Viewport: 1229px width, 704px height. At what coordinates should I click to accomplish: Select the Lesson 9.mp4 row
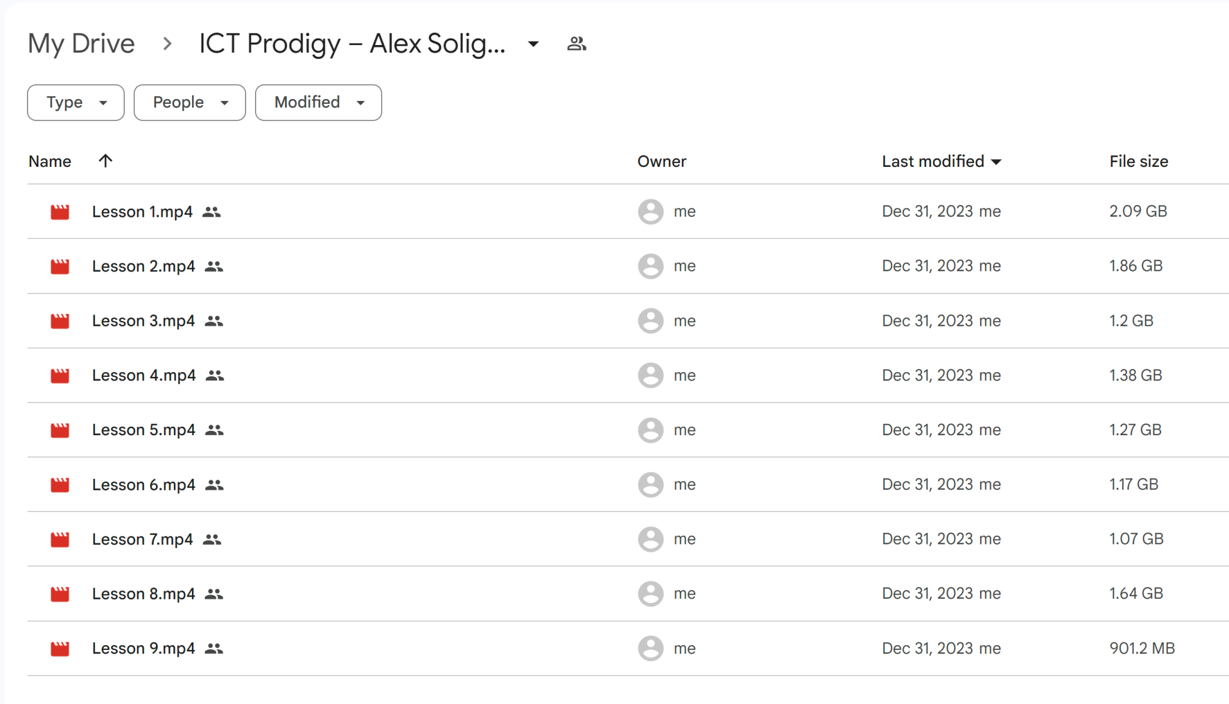click(x=420, y=648)
